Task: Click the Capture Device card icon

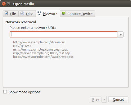Action: coord(63,13)
